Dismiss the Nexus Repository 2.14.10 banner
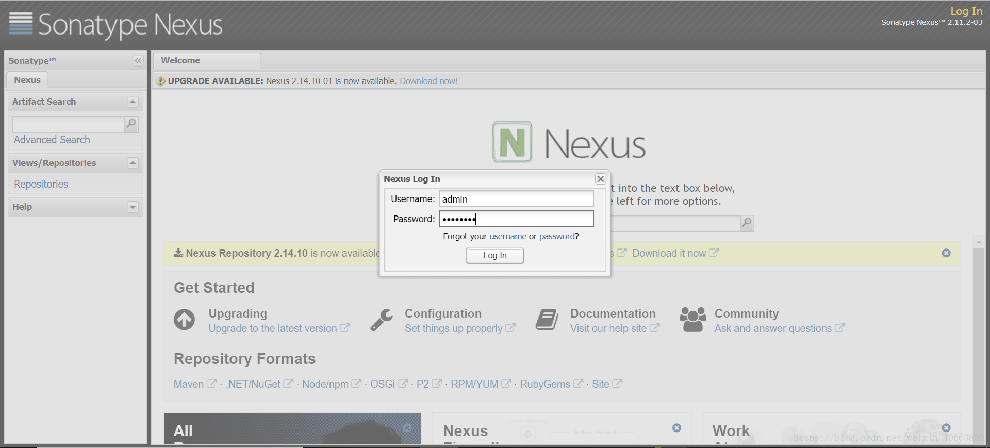Screen dimensions: 990x448 click(946, 253)
